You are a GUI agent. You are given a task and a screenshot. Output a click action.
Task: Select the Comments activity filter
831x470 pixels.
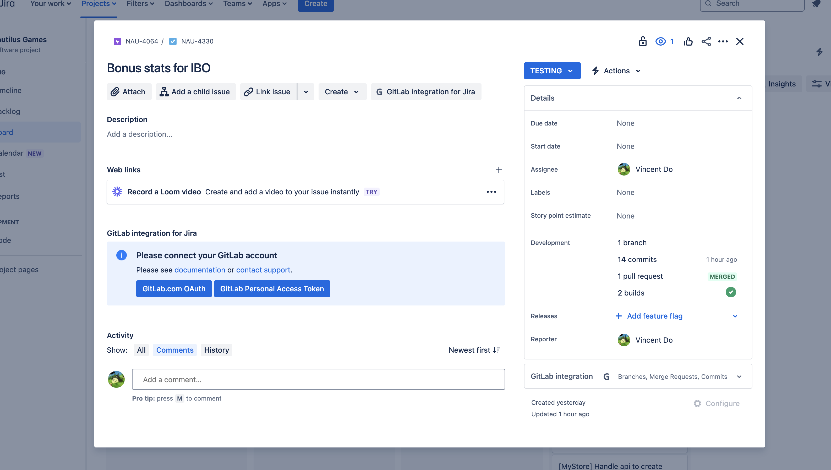click(174, 350)
